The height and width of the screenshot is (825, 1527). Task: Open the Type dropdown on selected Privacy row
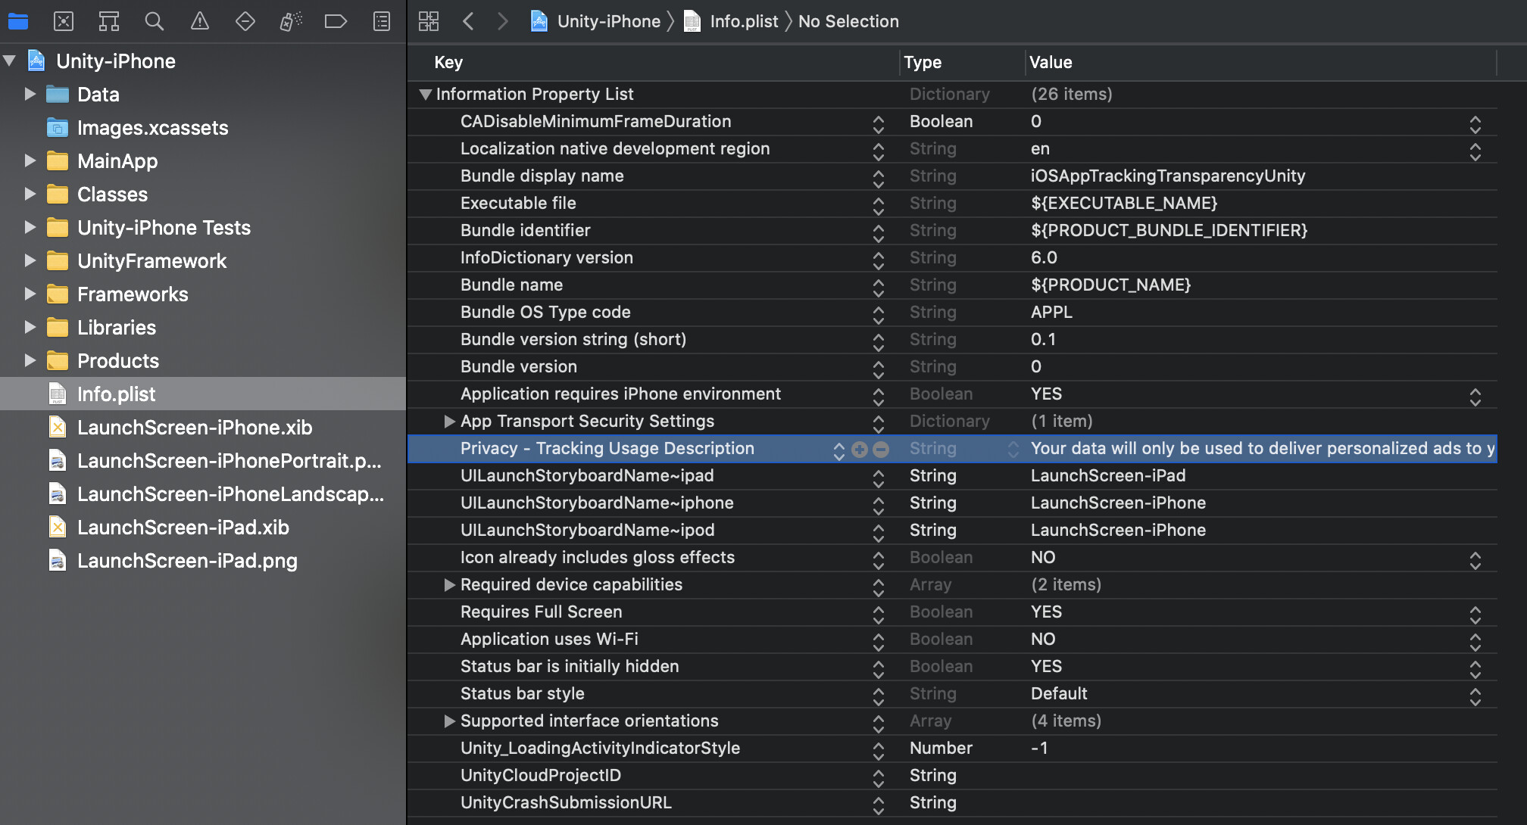pyautogui.click(x=1013, y=448)
